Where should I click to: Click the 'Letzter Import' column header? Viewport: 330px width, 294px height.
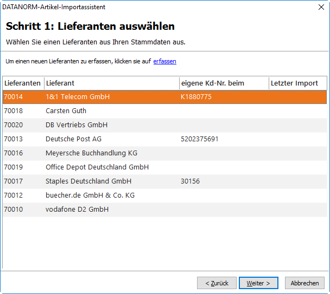[x=298, y=83]
